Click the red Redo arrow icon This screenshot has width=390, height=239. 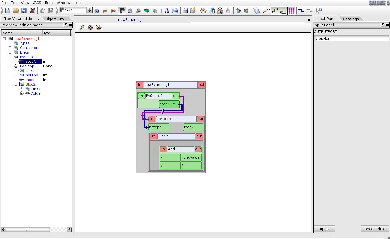click(x=246, y=11)
